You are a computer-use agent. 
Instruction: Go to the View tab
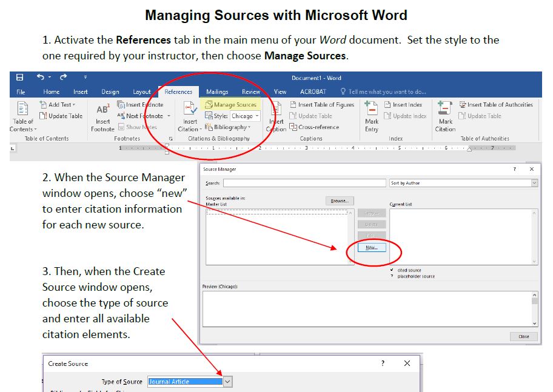[280, 91]
